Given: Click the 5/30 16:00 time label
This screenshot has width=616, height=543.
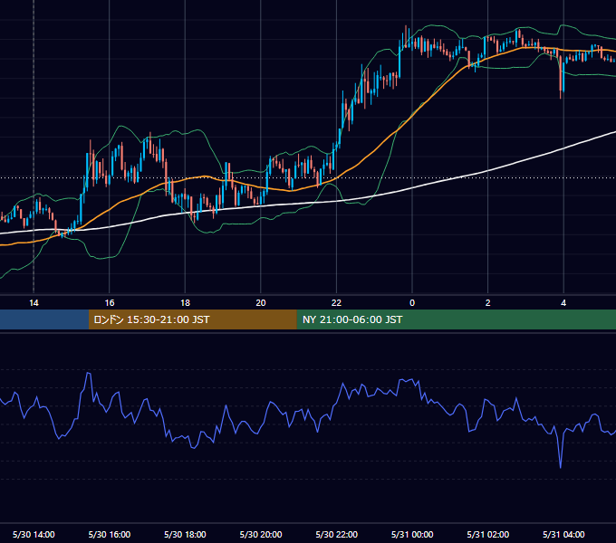Looking at the screenshot, I should click(x=110, y=534).
